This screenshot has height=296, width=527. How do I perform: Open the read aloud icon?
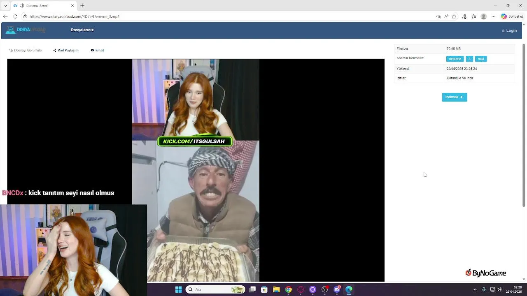446,16
